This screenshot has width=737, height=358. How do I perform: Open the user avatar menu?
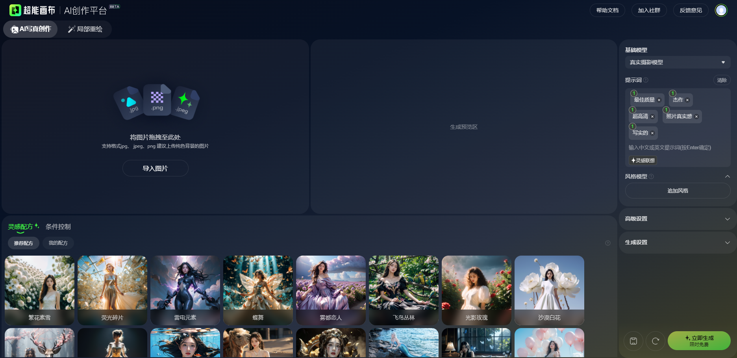click(721, 10)
